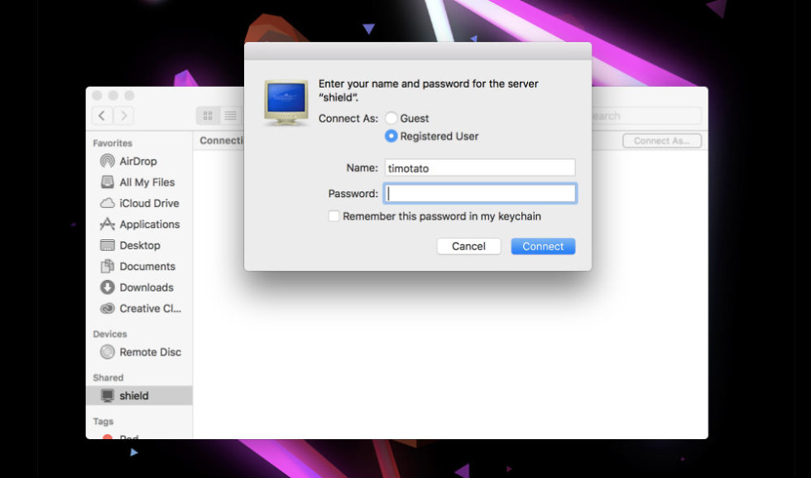Cancel the server login dialog
Viewport: 811px width, 478px height.
(x=468, y=247)
